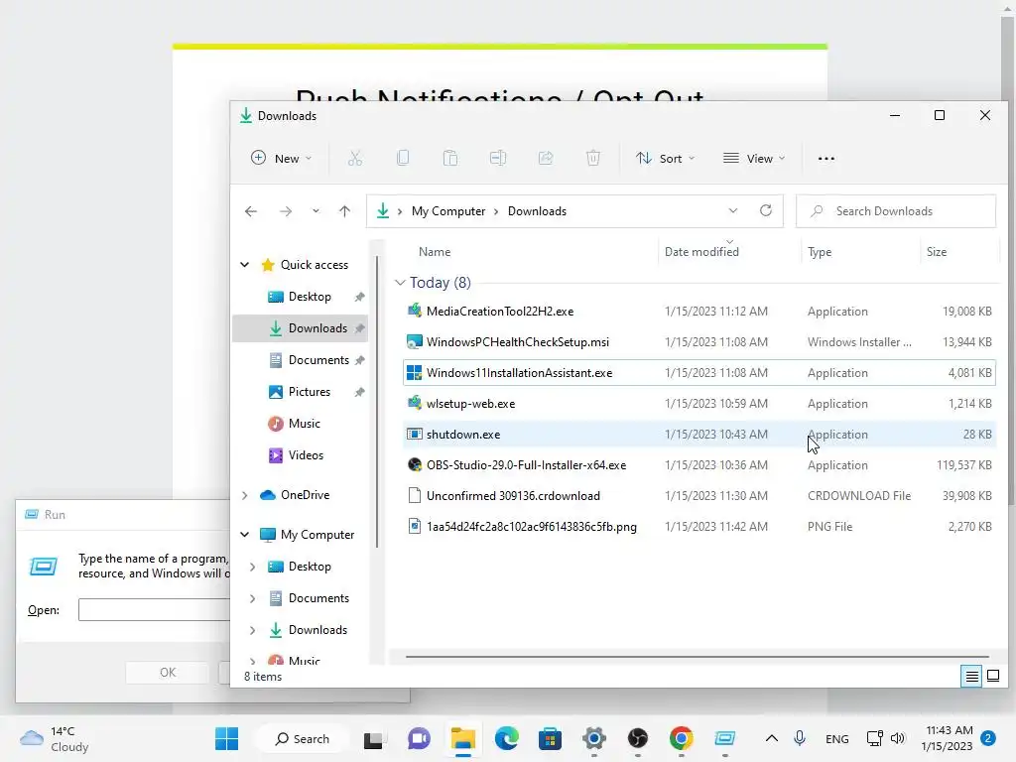This screenshot has height=762, width=1016.
Task: Click the Cut scissors icon in toolbar
Action: pyautogui.click(x=355, y=158)
